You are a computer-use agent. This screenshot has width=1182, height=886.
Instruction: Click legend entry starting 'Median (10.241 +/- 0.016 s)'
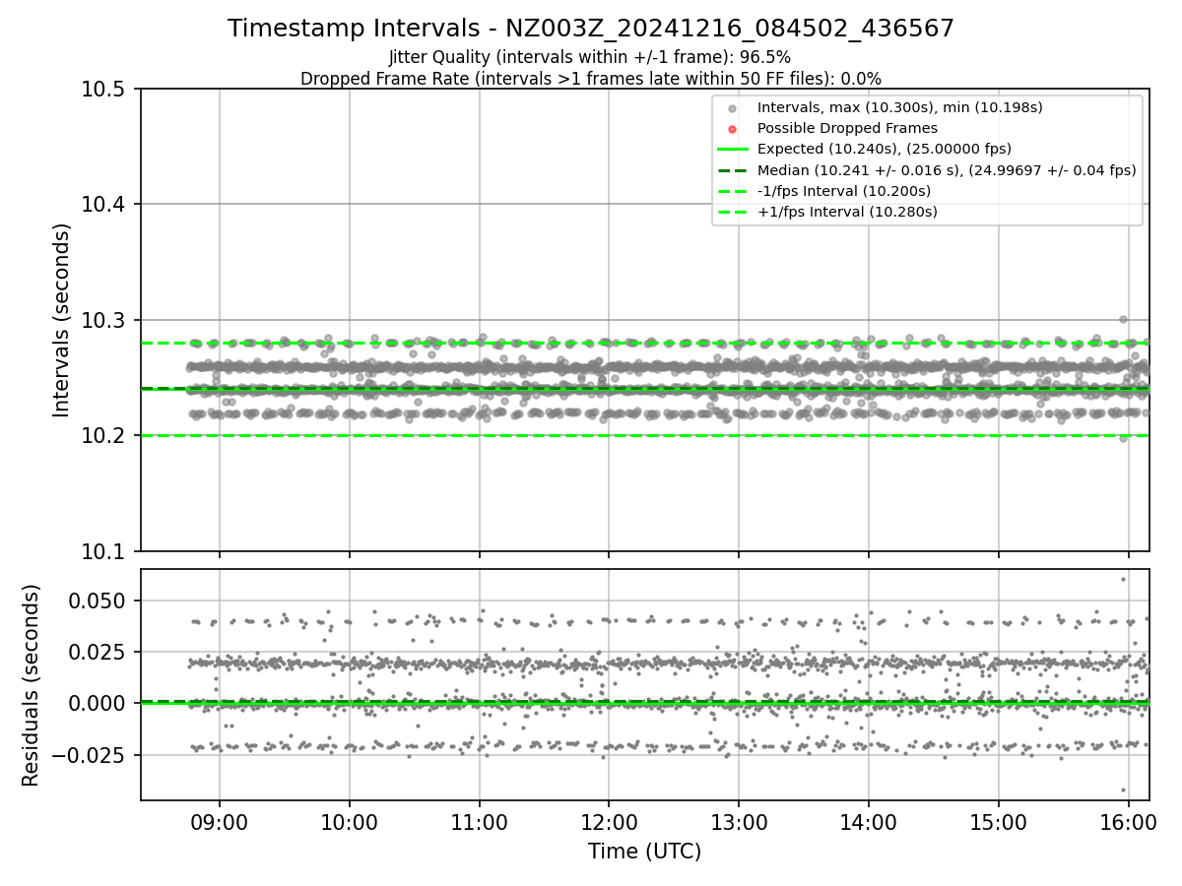coord(947,169)
